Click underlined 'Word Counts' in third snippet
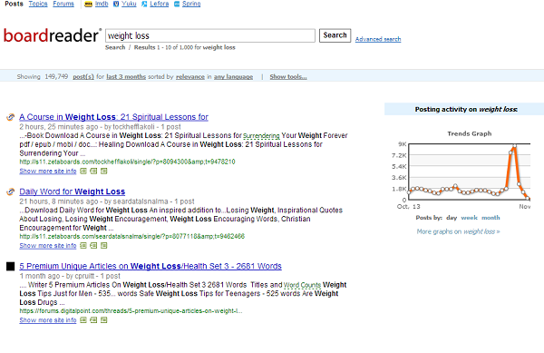The height and width of the screenshot is (353, 544). click(x=302, y=285)
